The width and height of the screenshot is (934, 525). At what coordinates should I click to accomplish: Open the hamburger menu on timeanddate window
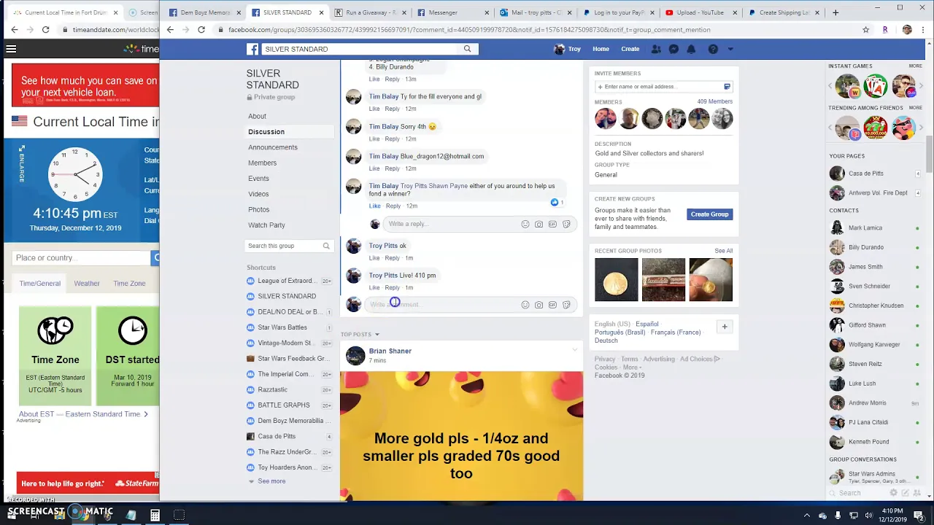coord(11,49)
